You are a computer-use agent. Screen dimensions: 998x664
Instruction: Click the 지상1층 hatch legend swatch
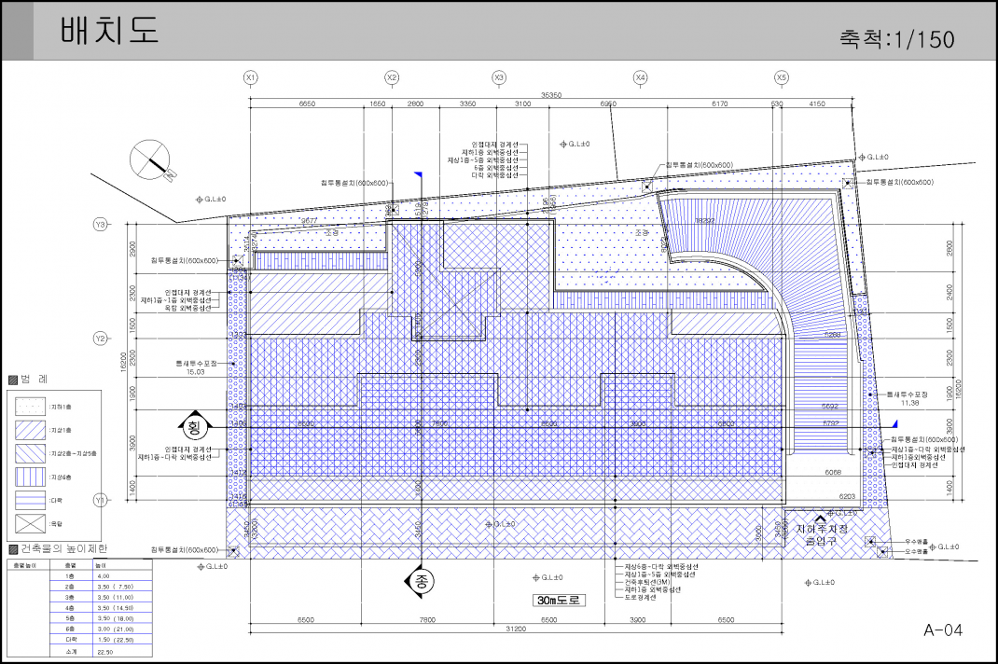30,431
